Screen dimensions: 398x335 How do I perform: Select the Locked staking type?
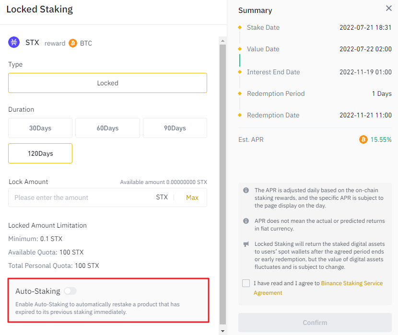tap(107, 83)
